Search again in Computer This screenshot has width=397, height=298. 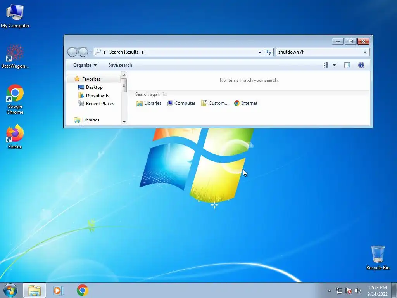tap(181, 103)
